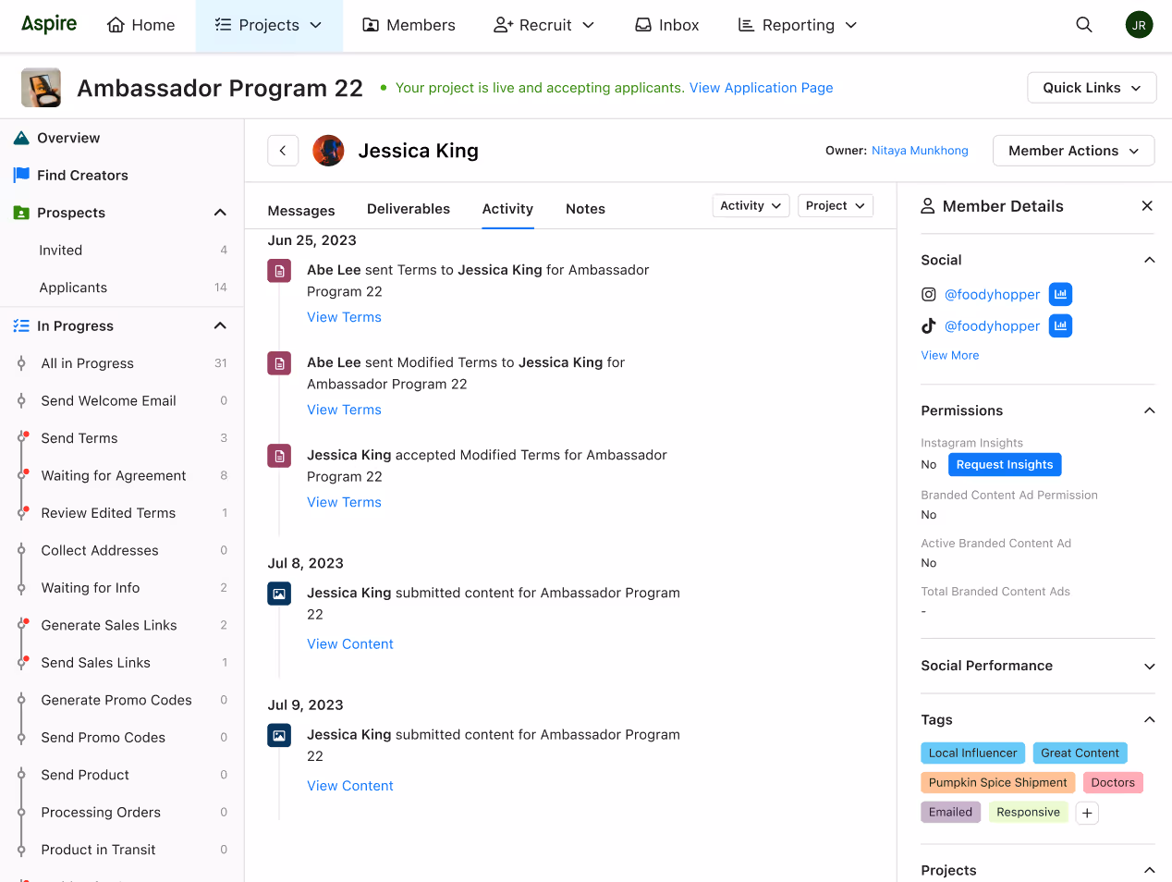Collapse the Tags section
The image size is (1172, 882).
[x=1149, y=719]
